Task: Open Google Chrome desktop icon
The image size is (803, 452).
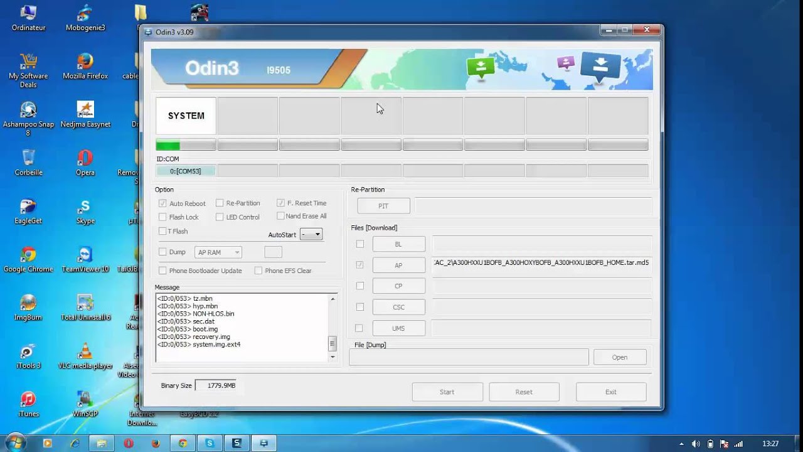Action: 28,259
